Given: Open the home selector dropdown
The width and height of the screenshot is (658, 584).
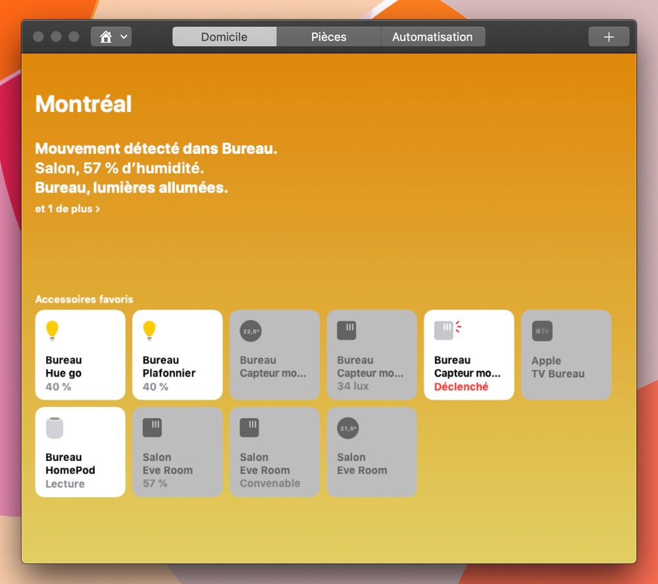Looking at the screenshot, I should point(111,37).
